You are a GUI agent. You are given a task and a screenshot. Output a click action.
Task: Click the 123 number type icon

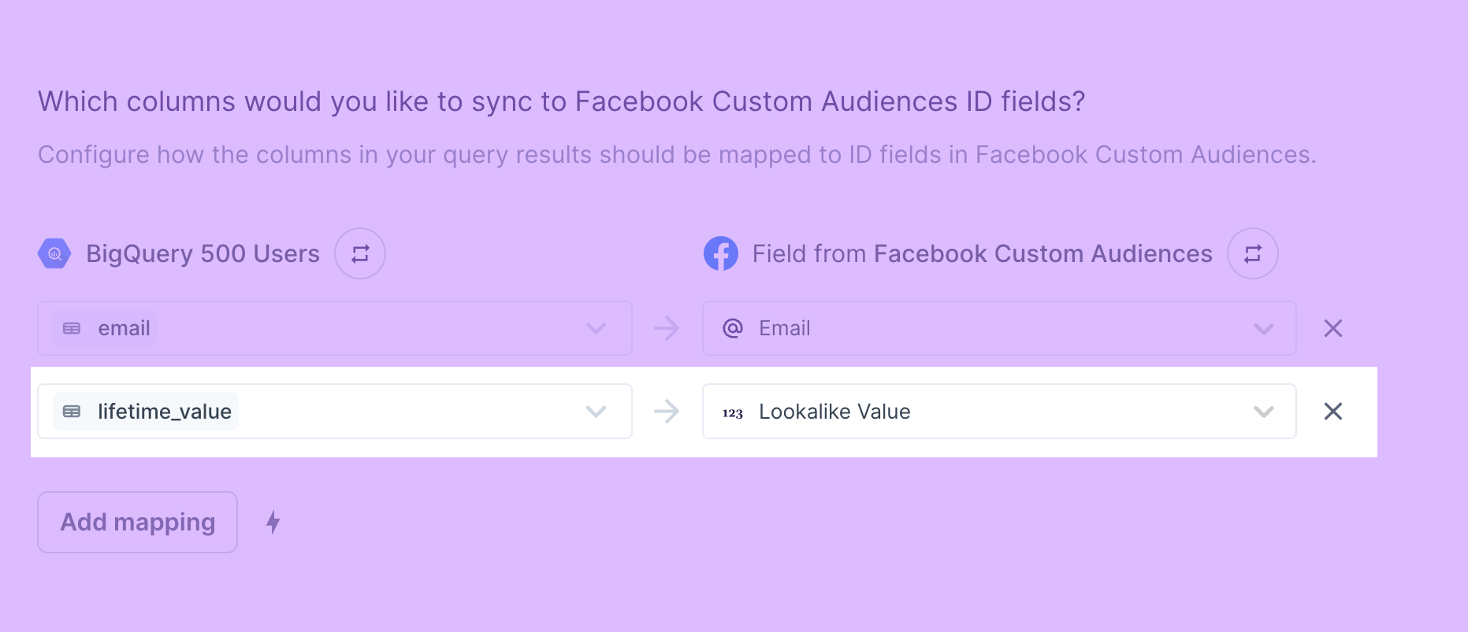[x=733, y=413]
